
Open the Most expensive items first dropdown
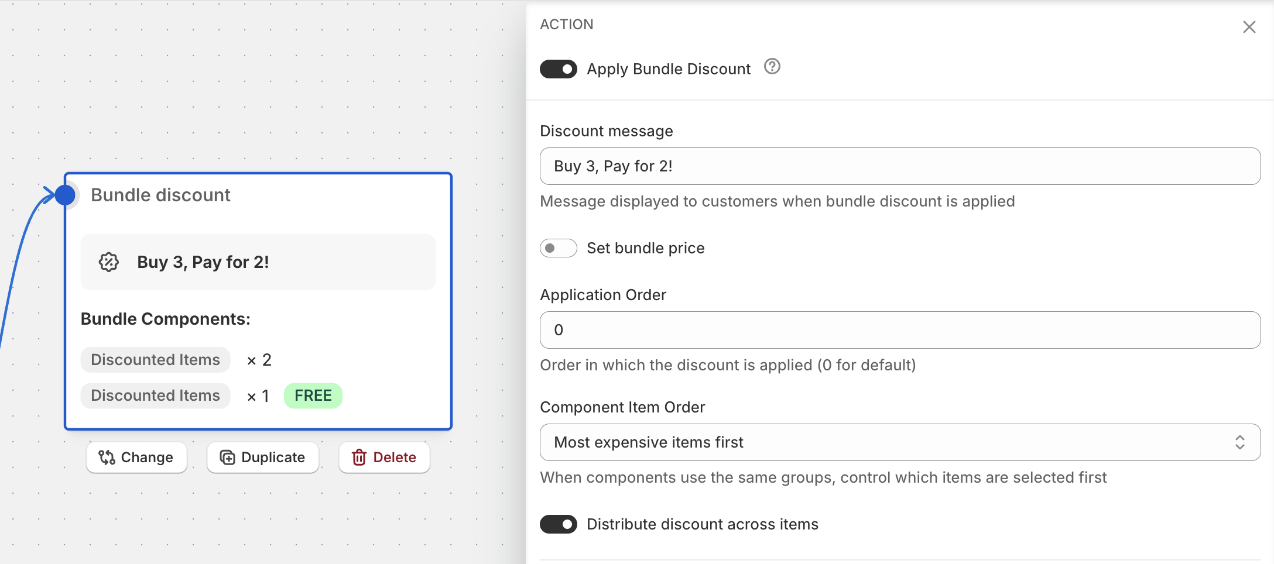click(x=899, y=442)
